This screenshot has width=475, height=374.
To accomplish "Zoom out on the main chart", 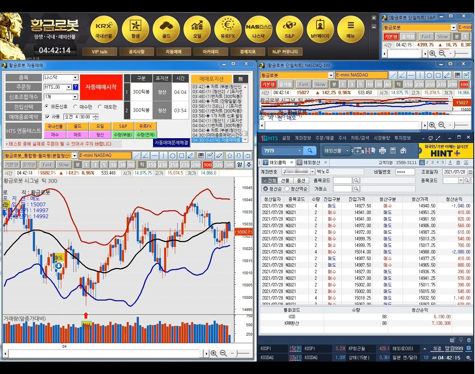I will click(x=224, y=354).
